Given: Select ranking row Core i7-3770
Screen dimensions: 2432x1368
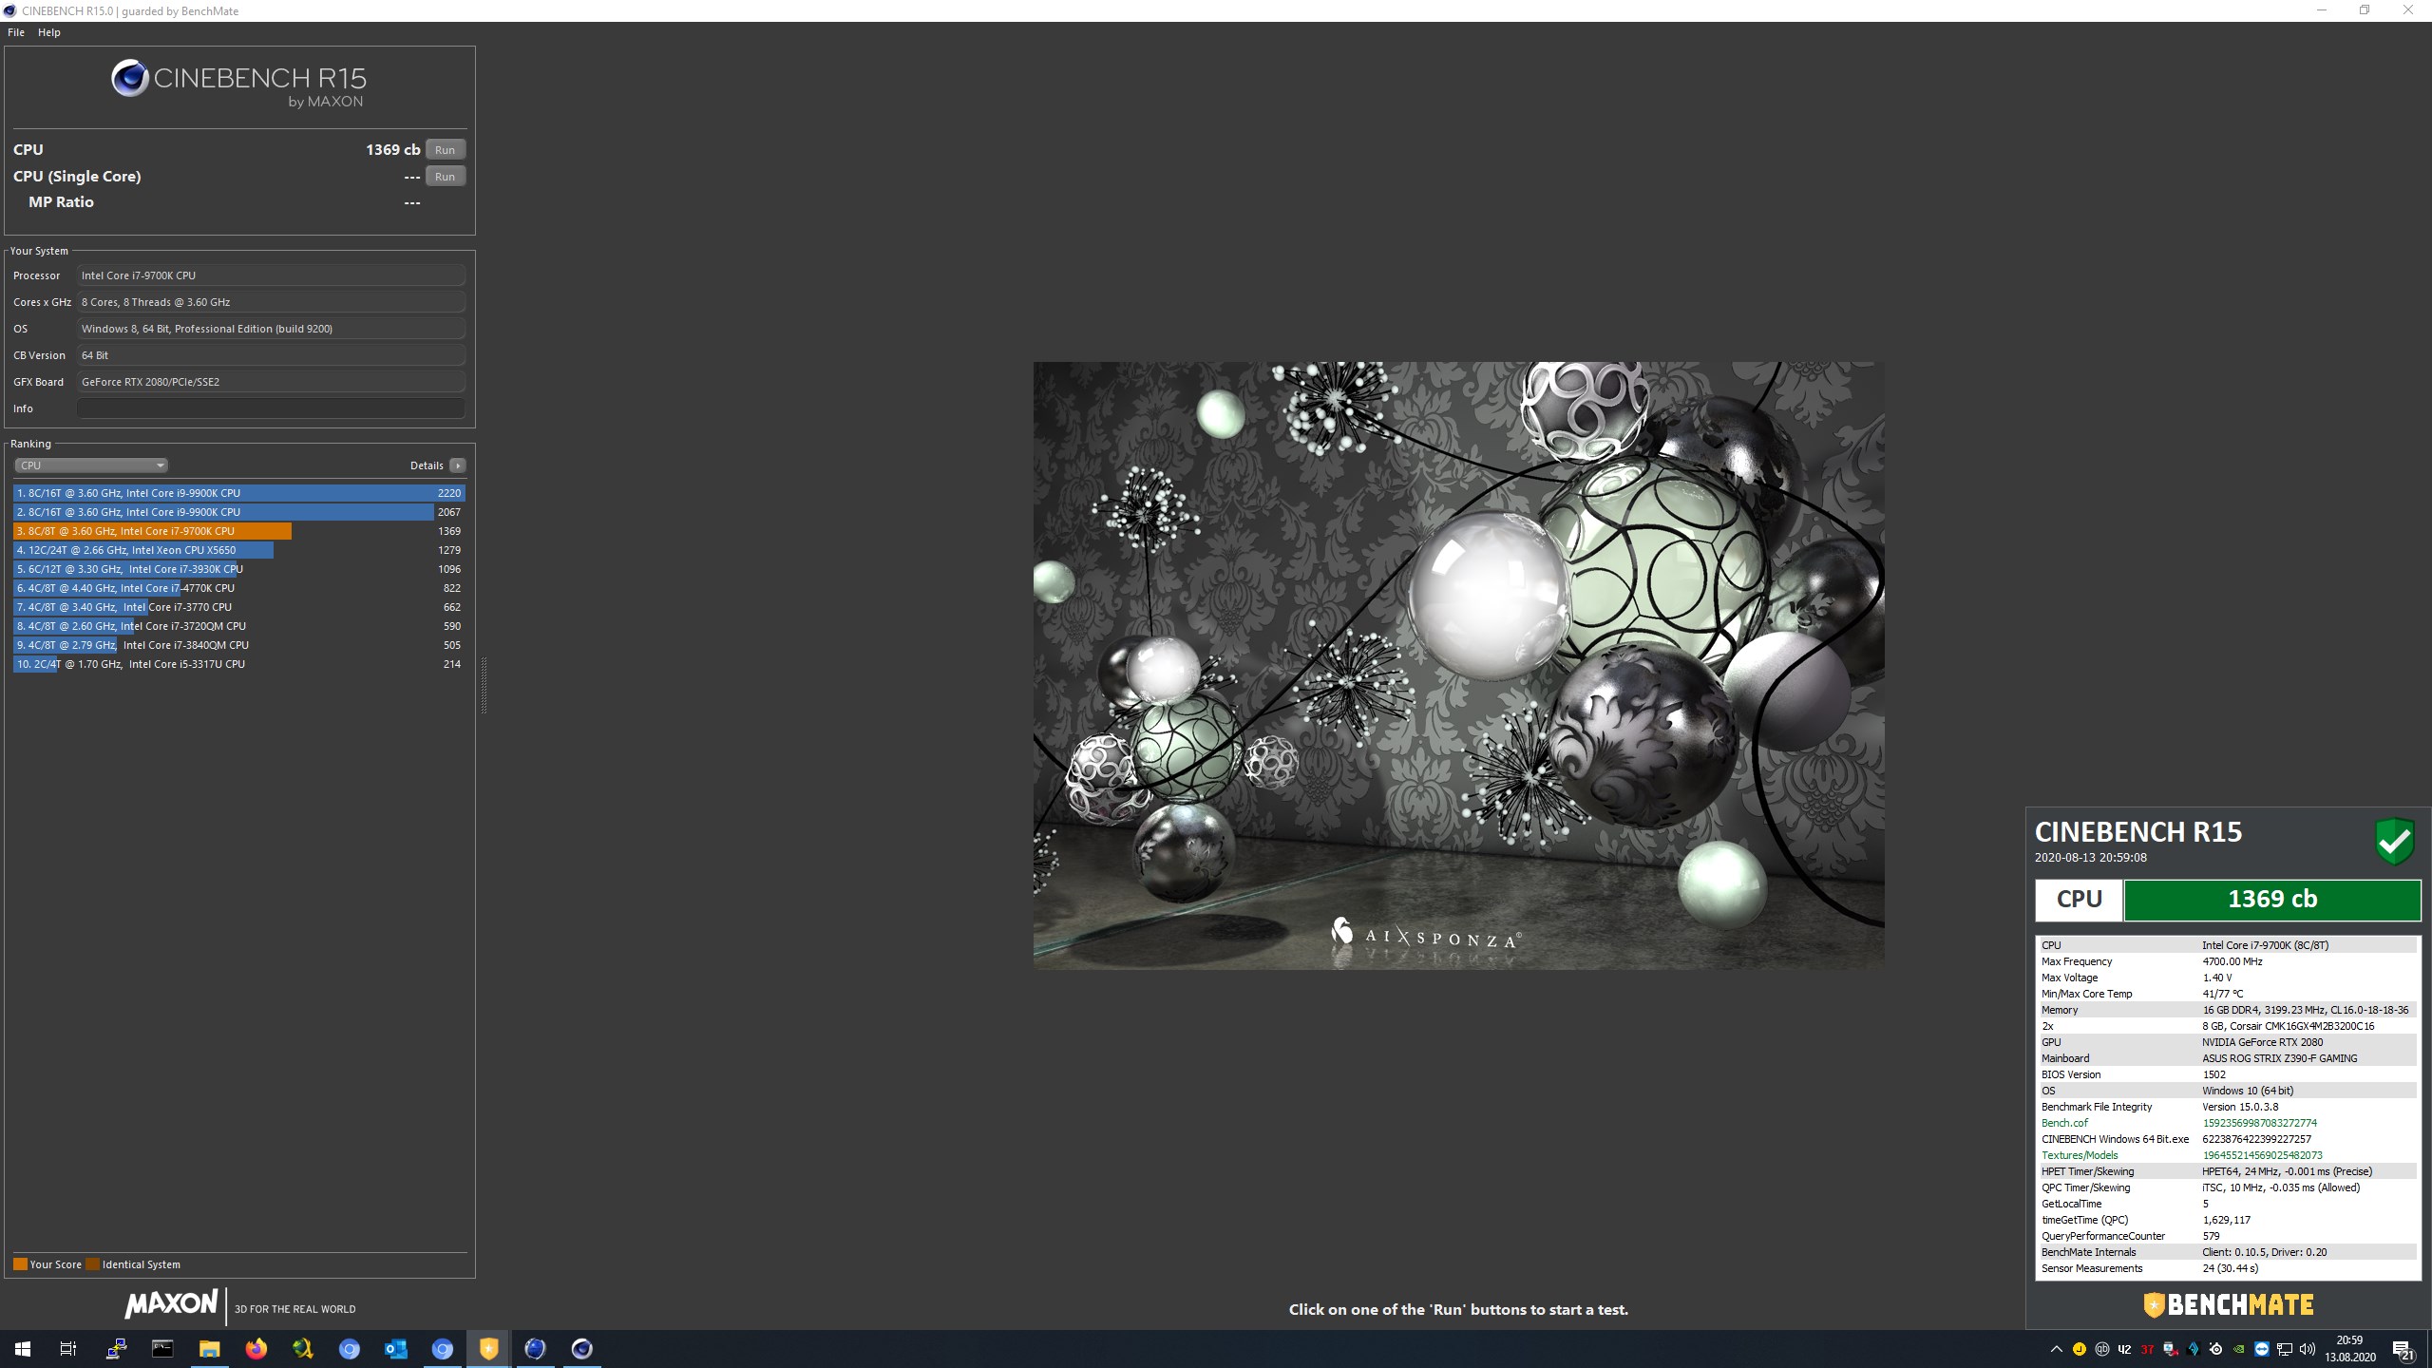Looking at the screenshot, I should pos(239,607).
